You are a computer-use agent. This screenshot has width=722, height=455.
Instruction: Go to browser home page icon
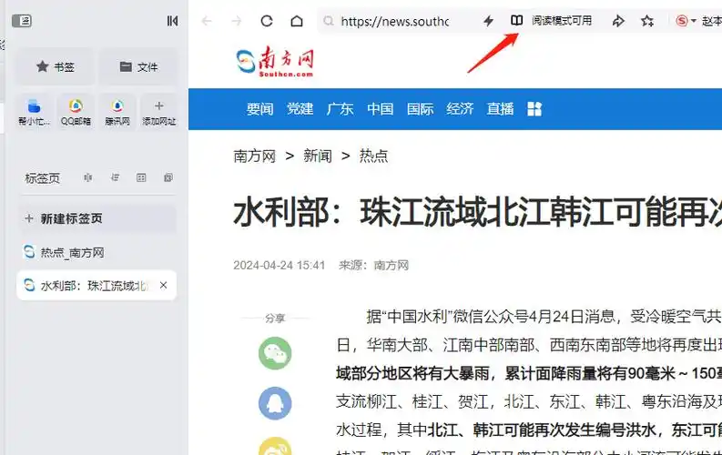(297, 21)
